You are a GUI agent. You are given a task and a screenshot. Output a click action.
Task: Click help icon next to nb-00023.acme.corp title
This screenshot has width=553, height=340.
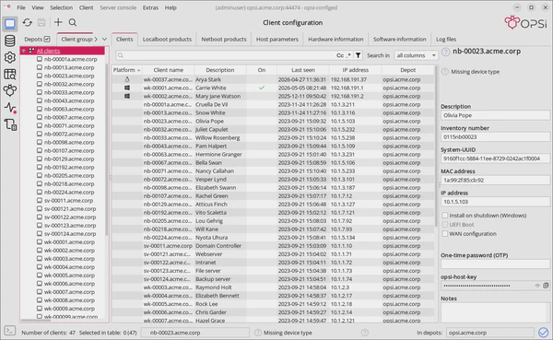coord(446,52)
